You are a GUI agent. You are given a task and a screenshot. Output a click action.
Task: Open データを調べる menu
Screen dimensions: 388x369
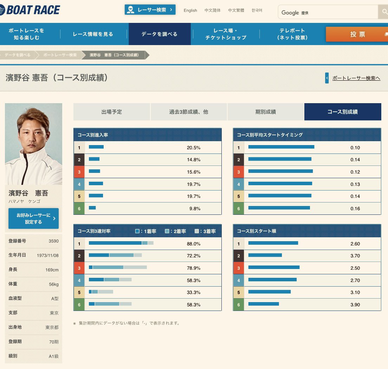coord(160,34)
